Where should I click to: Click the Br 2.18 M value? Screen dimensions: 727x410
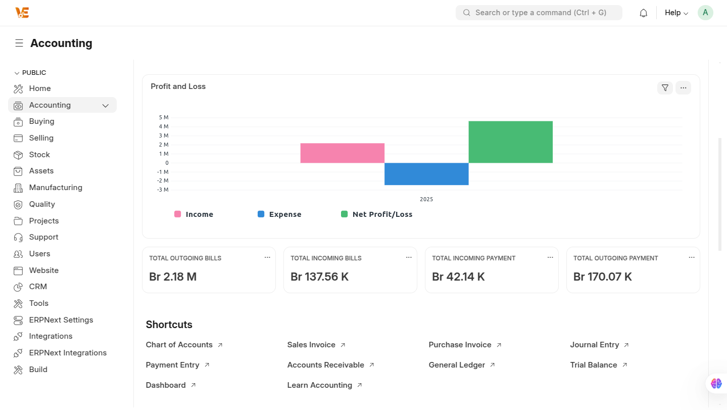coord(173,277)
